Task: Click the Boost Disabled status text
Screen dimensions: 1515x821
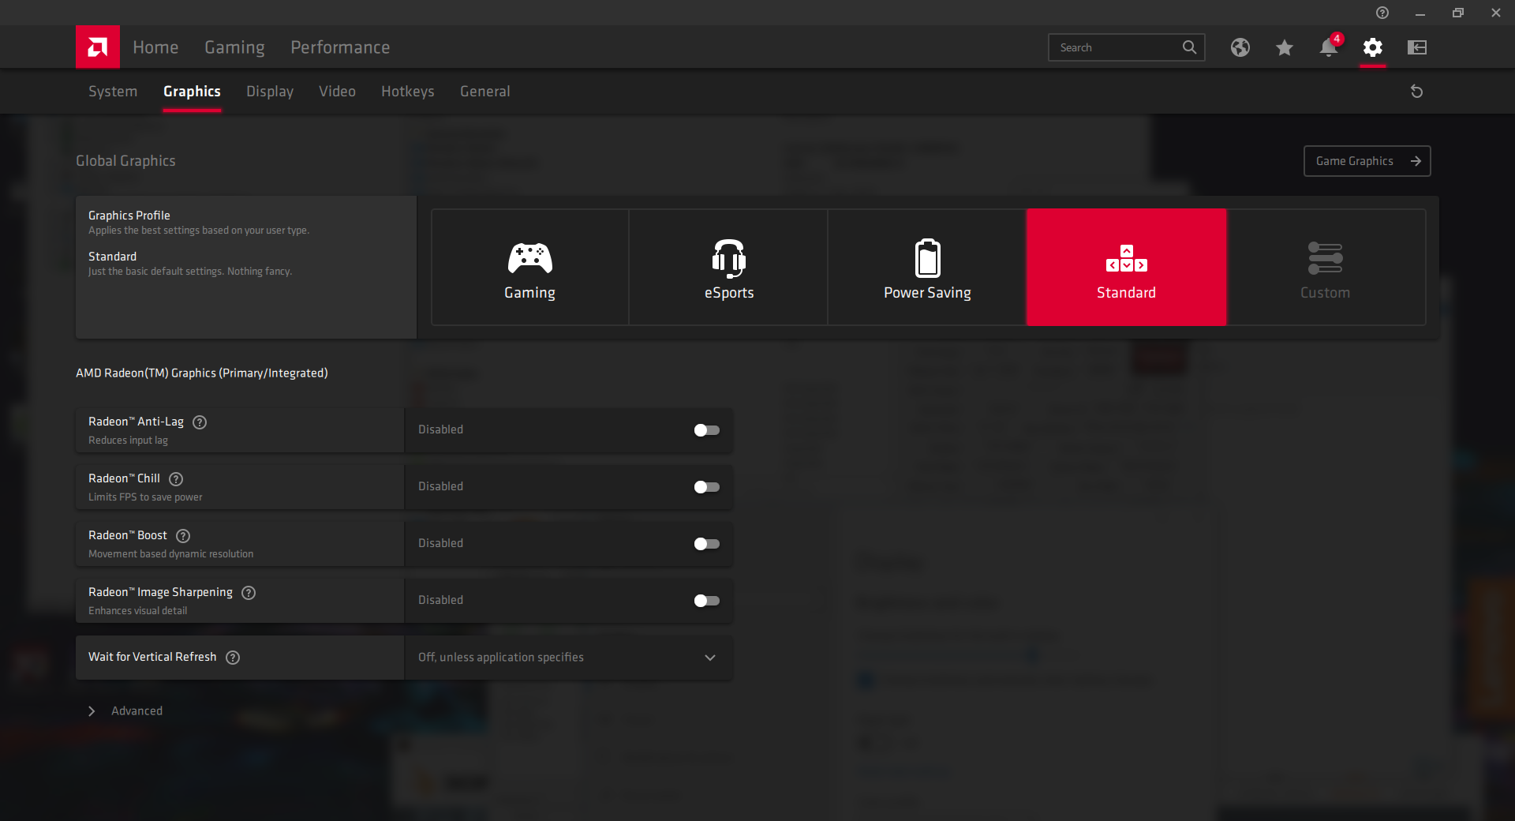Action: point(440,543)
